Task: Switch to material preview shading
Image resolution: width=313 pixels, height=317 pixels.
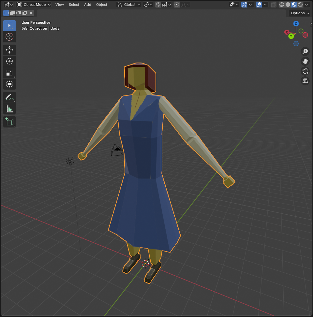Action: pyautogui.click(x=294, y=5)
